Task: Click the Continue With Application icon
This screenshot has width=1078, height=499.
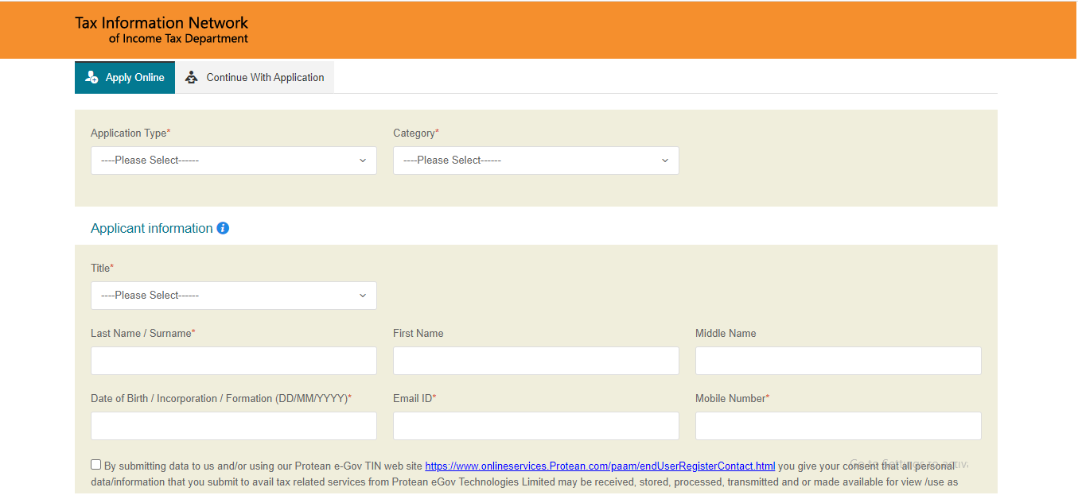Action: [x=191, y=77]
